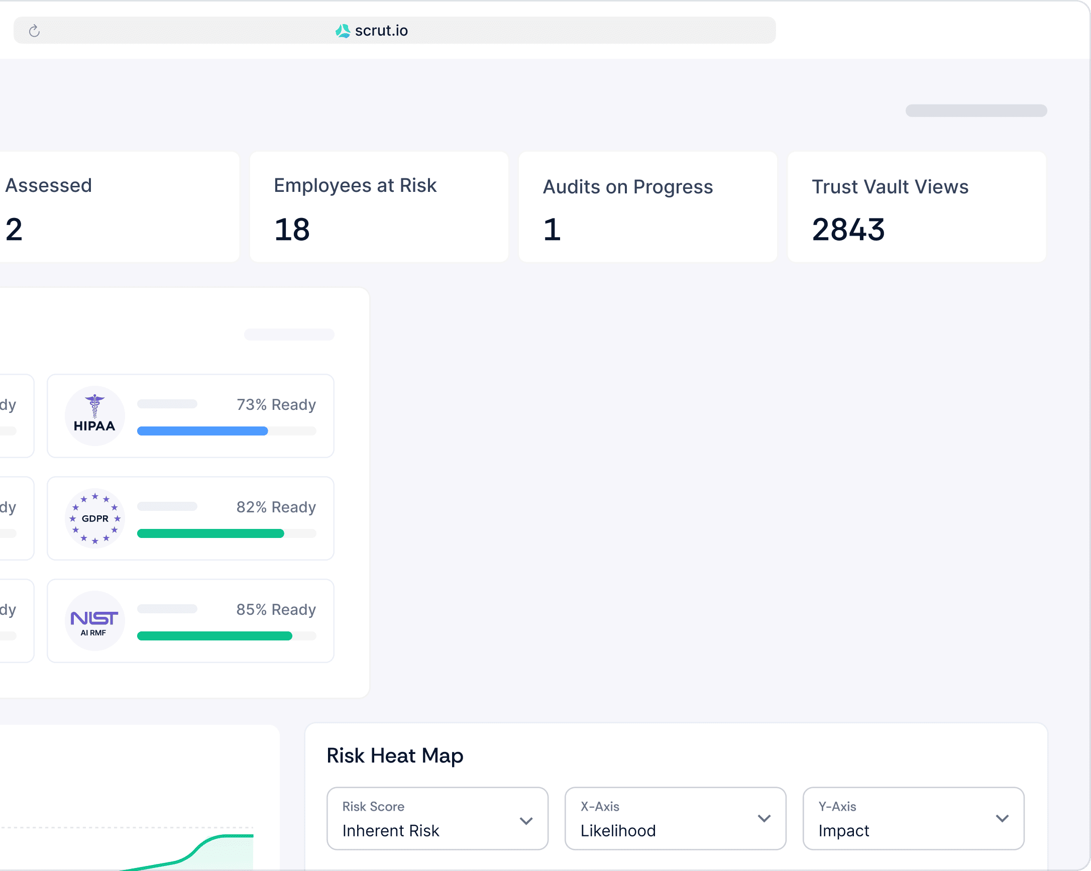Image resolution: width=1091 pixels, height=871 pixels.
Task: Click the NIST 85% progress bar
Action: click(226, 636)
